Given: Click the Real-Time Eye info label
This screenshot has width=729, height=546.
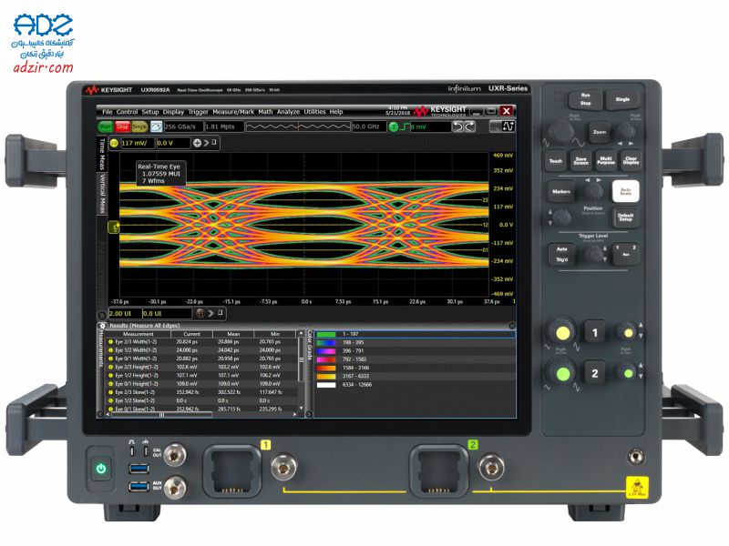Looking at the screenshot, I should [160, 173].
